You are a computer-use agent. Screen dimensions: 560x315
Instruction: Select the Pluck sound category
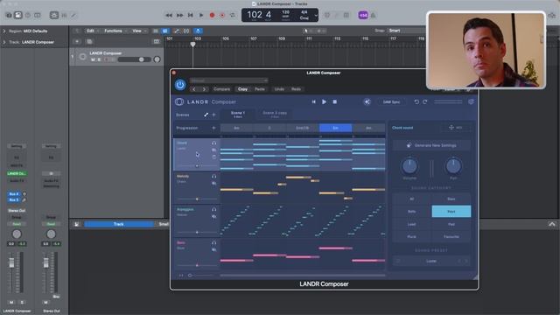pyautogui.click(x=412, y=237)
